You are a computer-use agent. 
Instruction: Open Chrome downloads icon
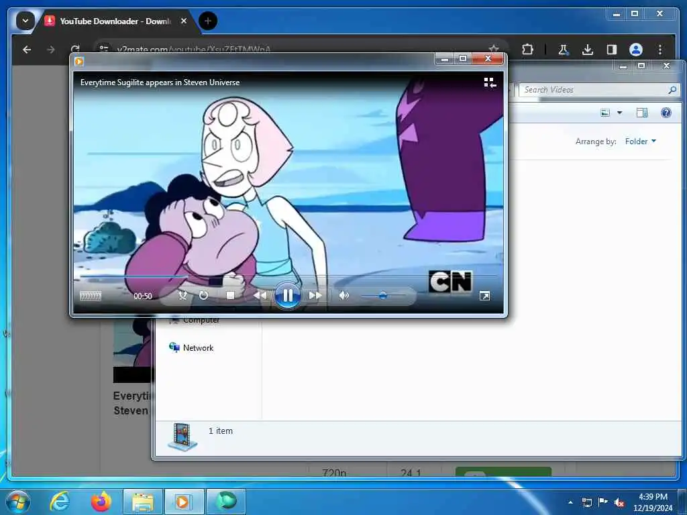pos(588,50)
